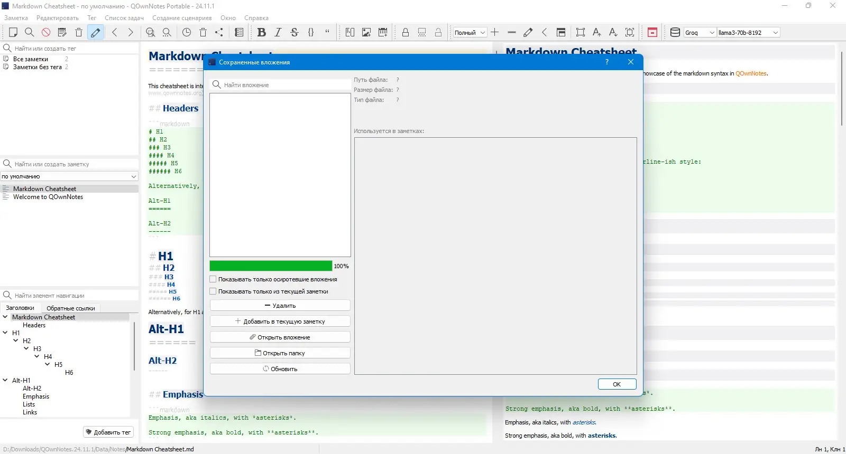Screen dimensions: 846x454
Task: Click the insert calendar table icon
Action: click(383, 32)
